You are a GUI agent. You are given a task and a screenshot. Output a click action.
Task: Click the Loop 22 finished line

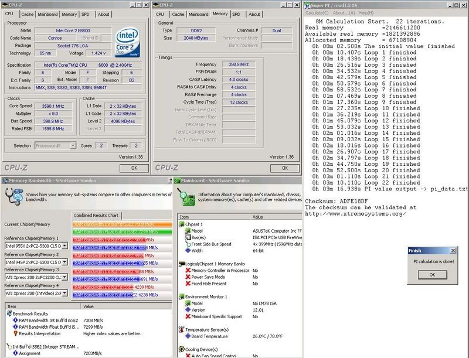point(366,183)
